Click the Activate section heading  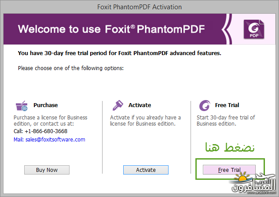[139, 105]
